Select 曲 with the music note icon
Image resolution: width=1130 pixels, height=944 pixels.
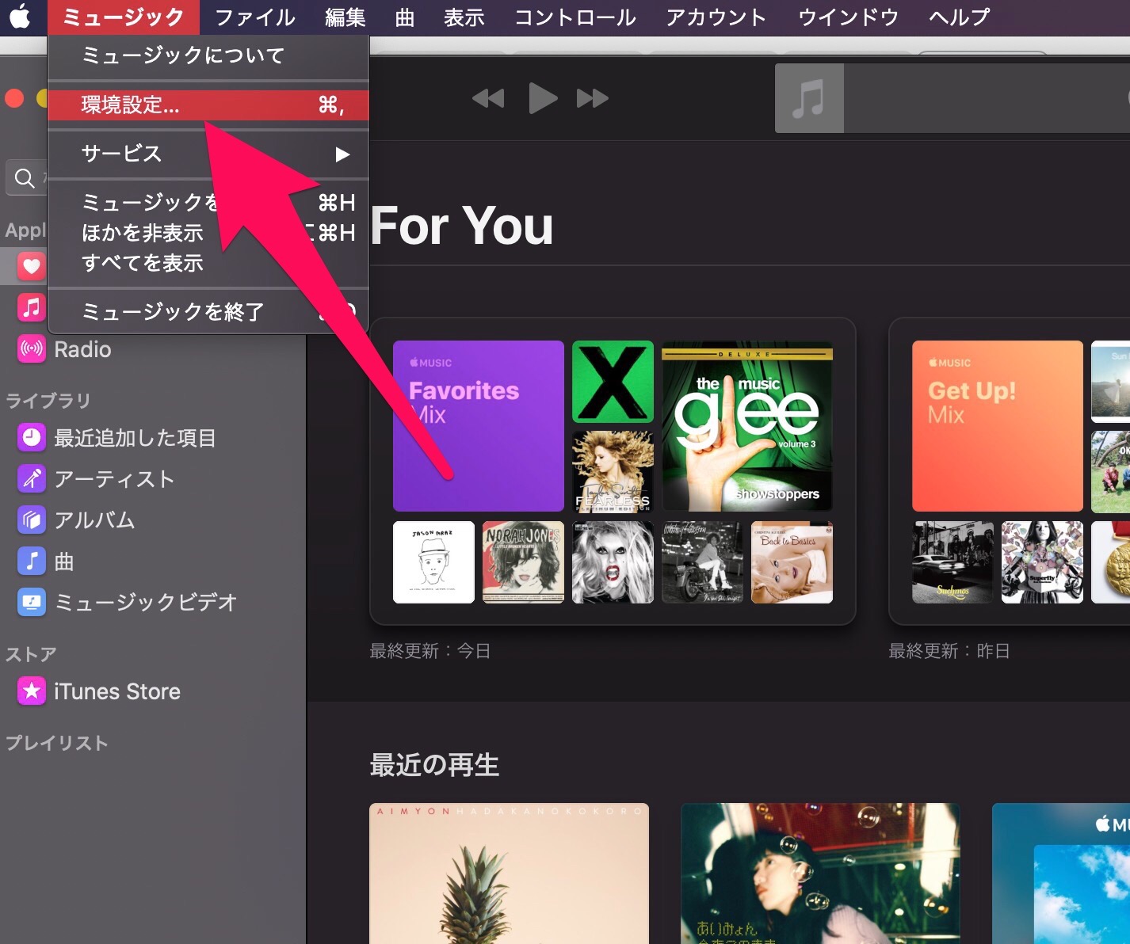[x=30, y=561]
